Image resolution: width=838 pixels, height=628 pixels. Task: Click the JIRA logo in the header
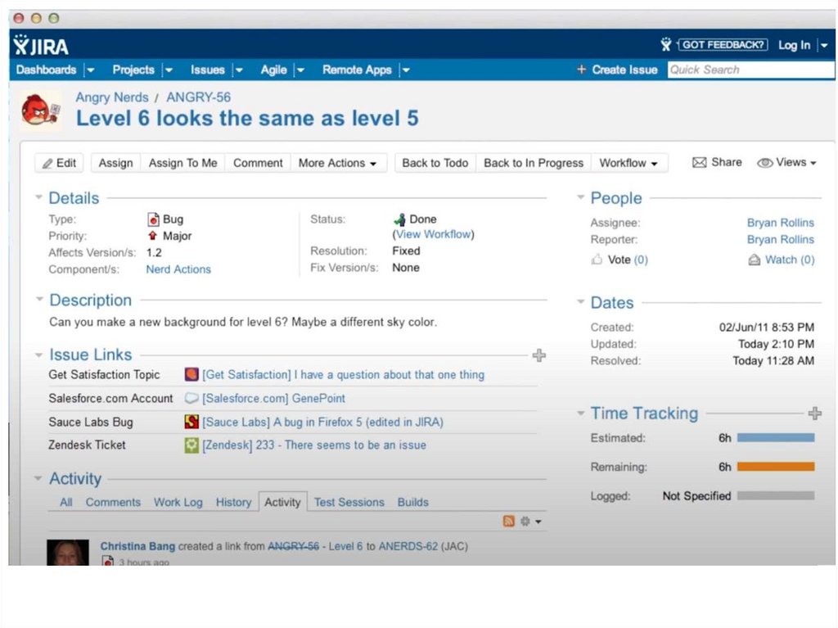(x=41, y=46)
